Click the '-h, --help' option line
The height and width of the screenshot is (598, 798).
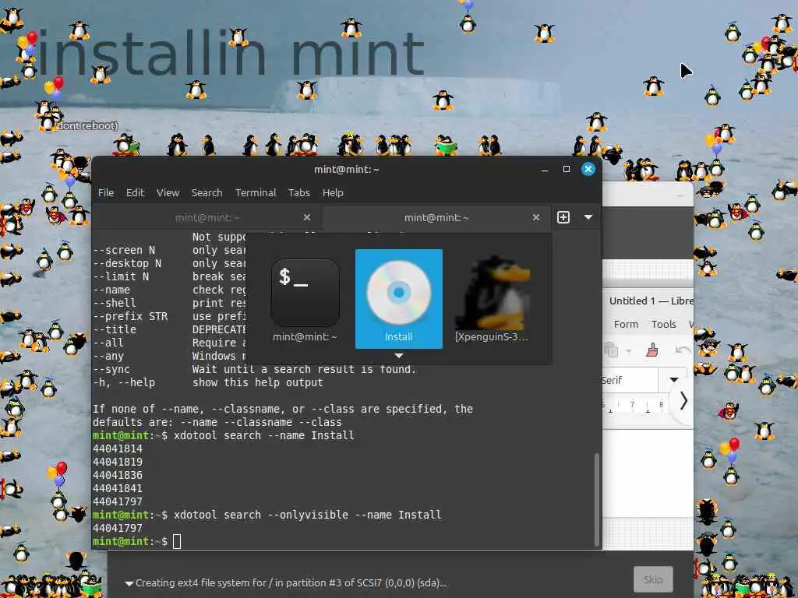(x=124, y=382)
